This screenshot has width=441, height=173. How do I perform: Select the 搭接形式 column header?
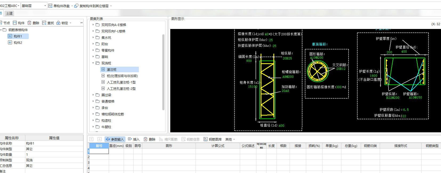click(x=401, y=146)
